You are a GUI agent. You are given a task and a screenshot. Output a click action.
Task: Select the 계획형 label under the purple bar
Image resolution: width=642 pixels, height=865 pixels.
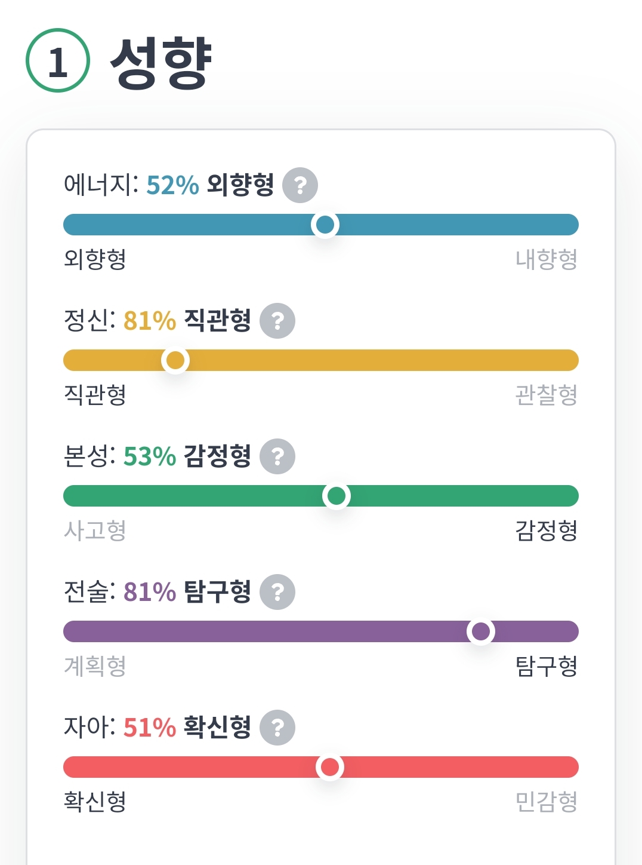pyautogui.click(x=95, y=666)
